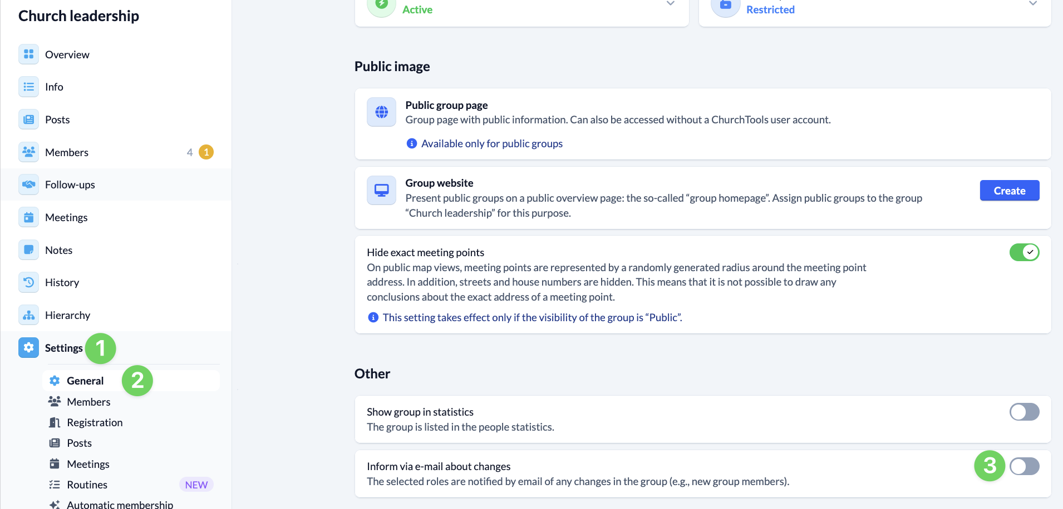The width and height of the screenshot is (1063, 509).
Task: Click the Public group page globe icon
Action: tap(381, 112)
